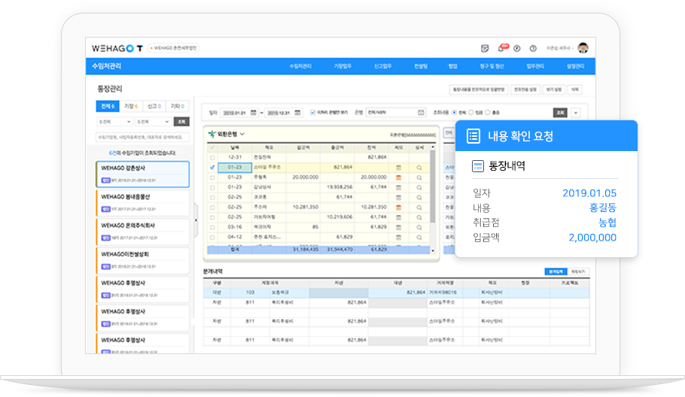Select the second (middle) radio button in filter bar
The height and width of the screenshot is (397, 685).
tap(471, 113)
